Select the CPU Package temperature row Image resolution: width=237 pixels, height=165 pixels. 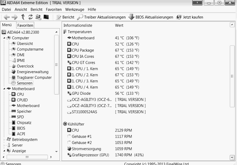(103, 50)
